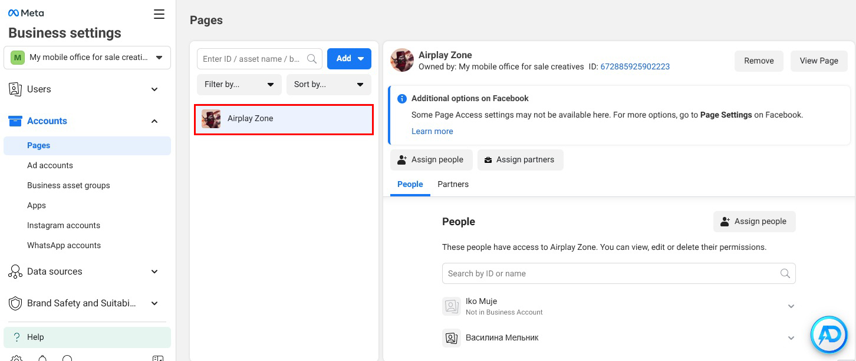Open the Help button

(x=87, y=337)
